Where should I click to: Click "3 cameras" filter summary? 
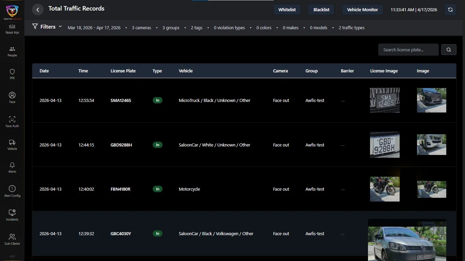(141, 28)
